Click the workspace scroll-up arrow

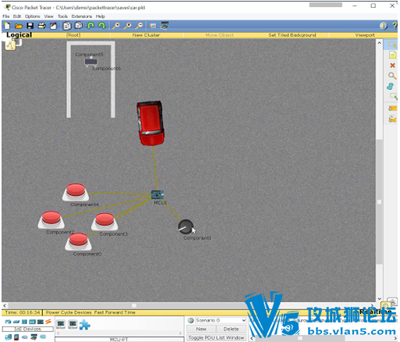380,43
